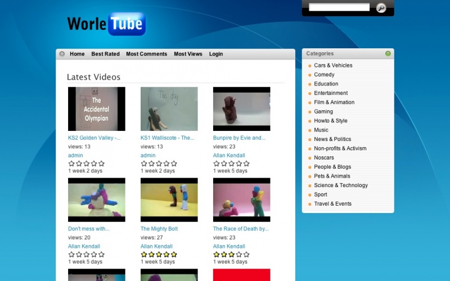Open Allan Kendall profile under The Mighty Bolt
Image resolution: width=450 pixels, height=281 pixels.
coord(156,246)
